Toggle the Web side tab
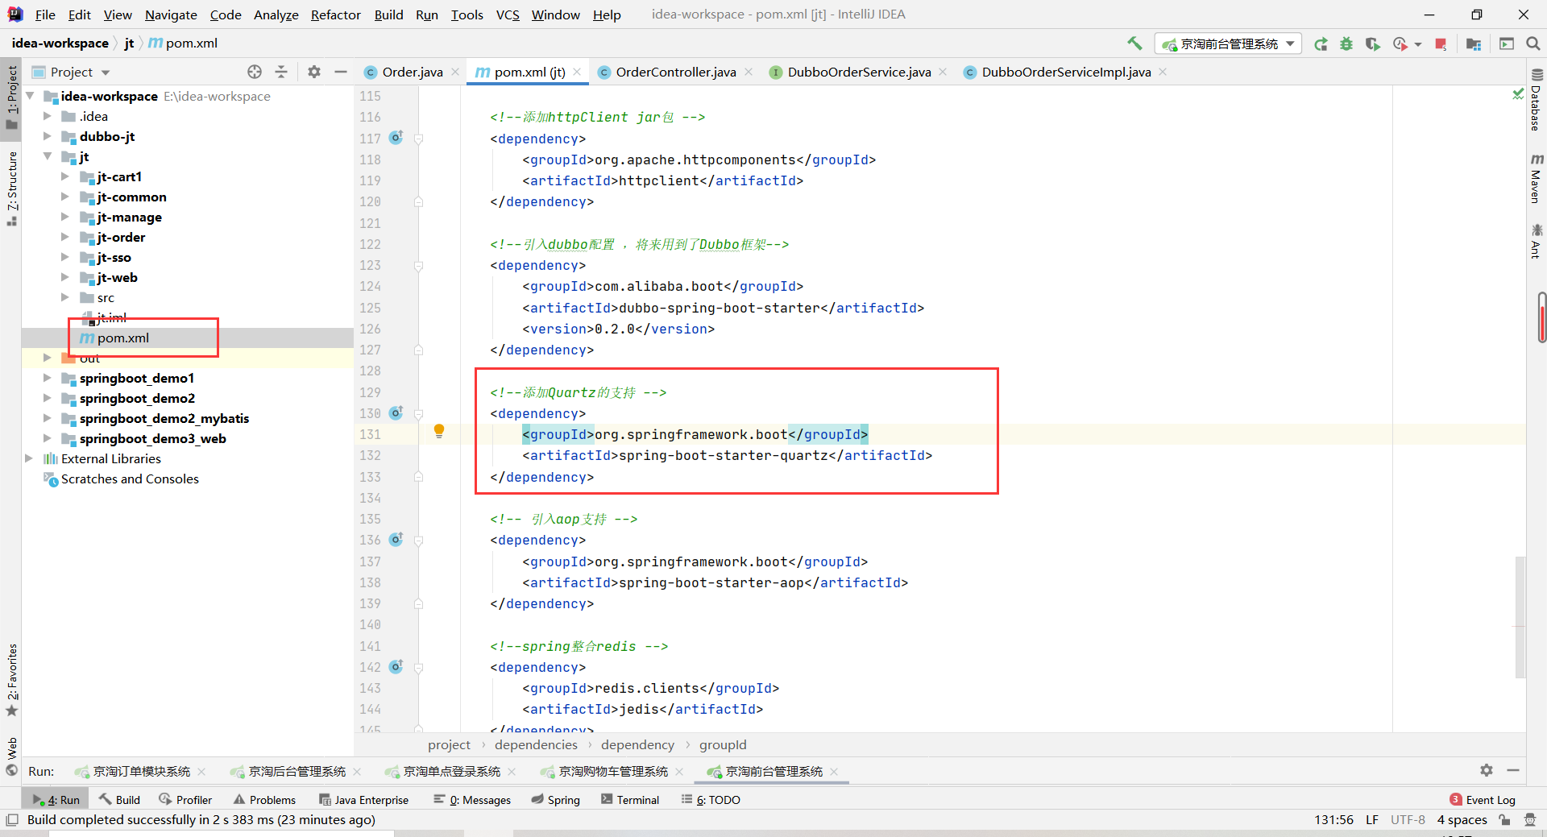1547x837 pixels. (11, 756)
